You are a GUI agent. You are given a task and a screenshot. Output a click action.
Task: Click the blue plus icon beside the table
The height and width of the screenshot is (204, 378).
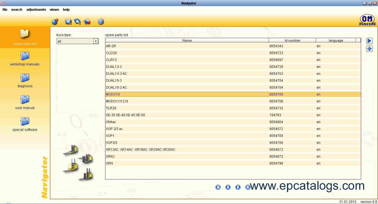369,49
